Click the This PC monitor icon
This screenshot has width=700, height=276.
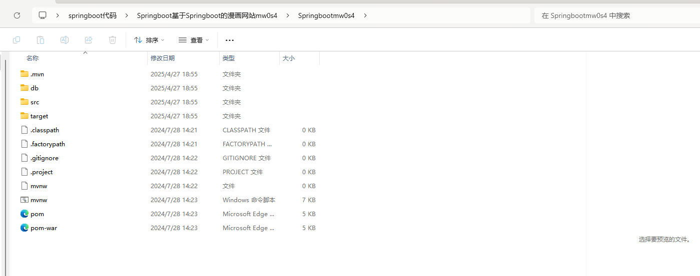(43, 15)
